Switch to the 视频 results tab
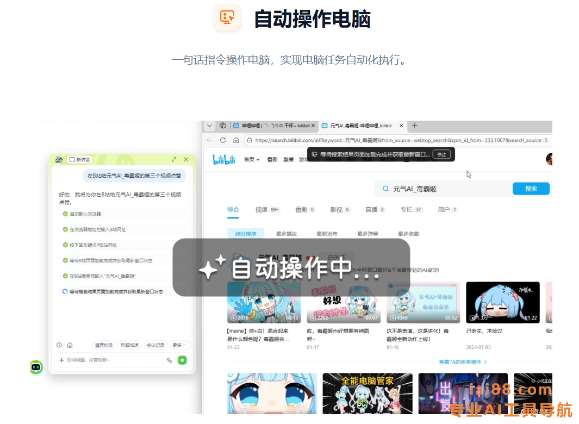 click(266, 209)
